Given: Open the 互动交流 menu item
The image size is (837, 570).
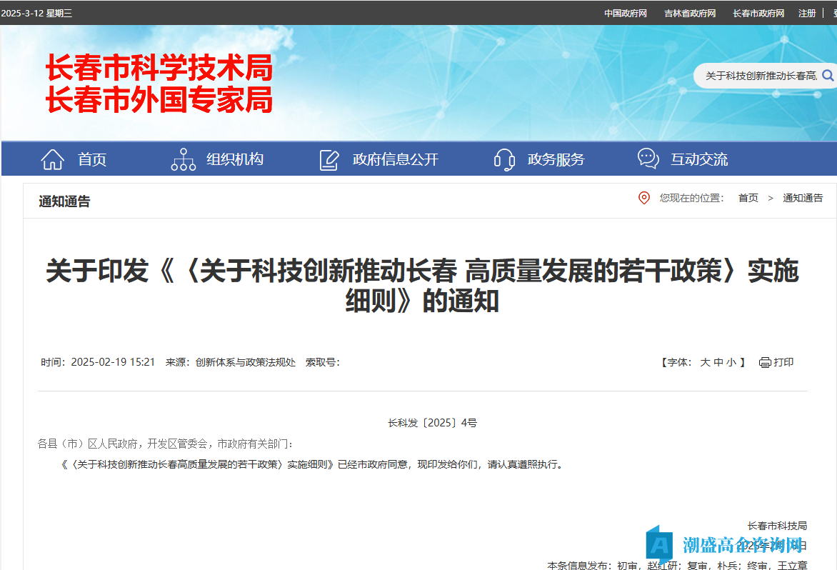Looking at the screenshot, I should click(x=699, y=159).
